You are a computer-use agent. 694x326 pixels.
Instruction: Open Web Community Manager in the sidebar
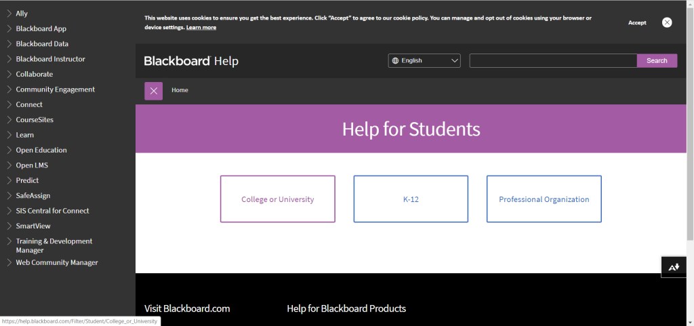pos(56,262)
